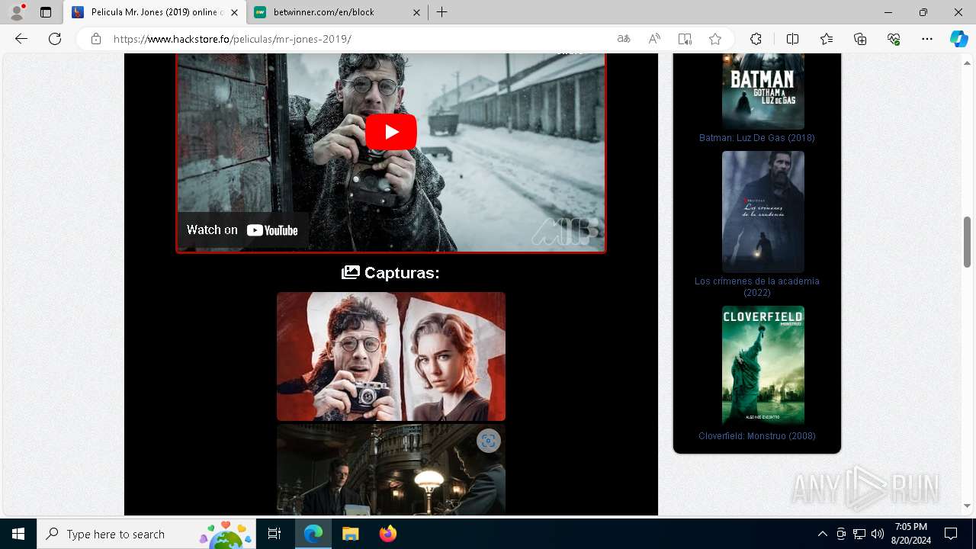The height and width of the screenshot is (549, 976).
Task: Open tab actions menu icon
Action: pos(46,12)
